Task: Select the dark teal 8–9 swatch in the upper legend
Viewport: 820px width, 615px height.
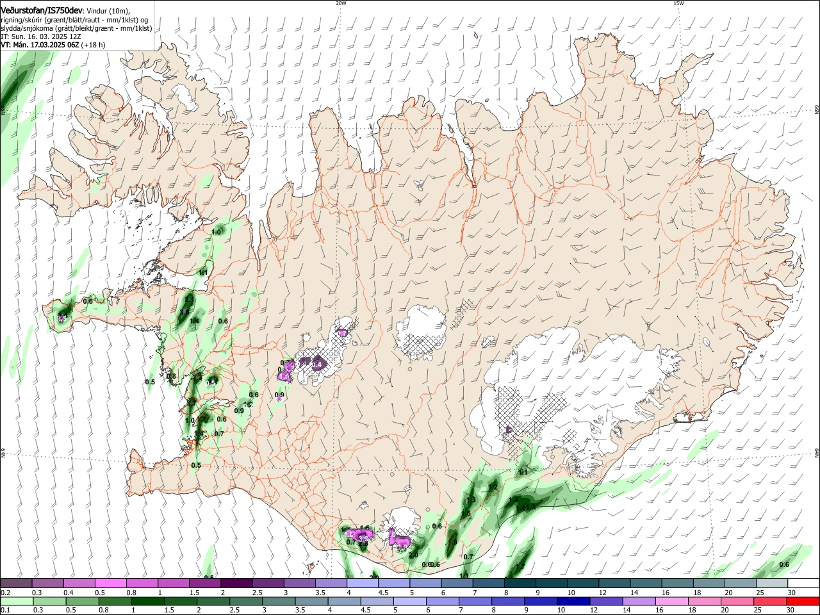Action: [520, 583]
